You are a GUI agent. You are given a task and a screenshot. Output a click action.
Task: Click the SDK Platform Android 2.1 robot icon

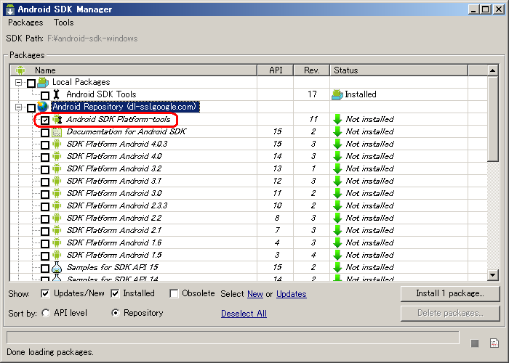[57, 230]
